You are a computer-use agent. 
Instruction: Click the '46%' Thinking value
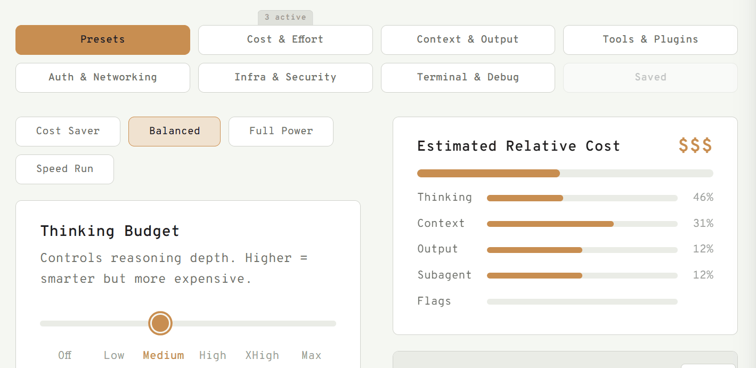point(703,198)
